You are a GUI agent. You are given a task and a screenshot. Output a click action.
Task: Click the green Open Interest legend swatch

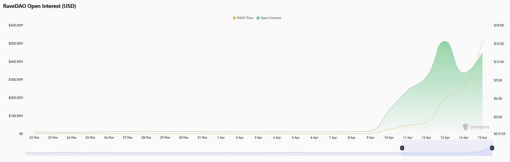pos(258,18)
